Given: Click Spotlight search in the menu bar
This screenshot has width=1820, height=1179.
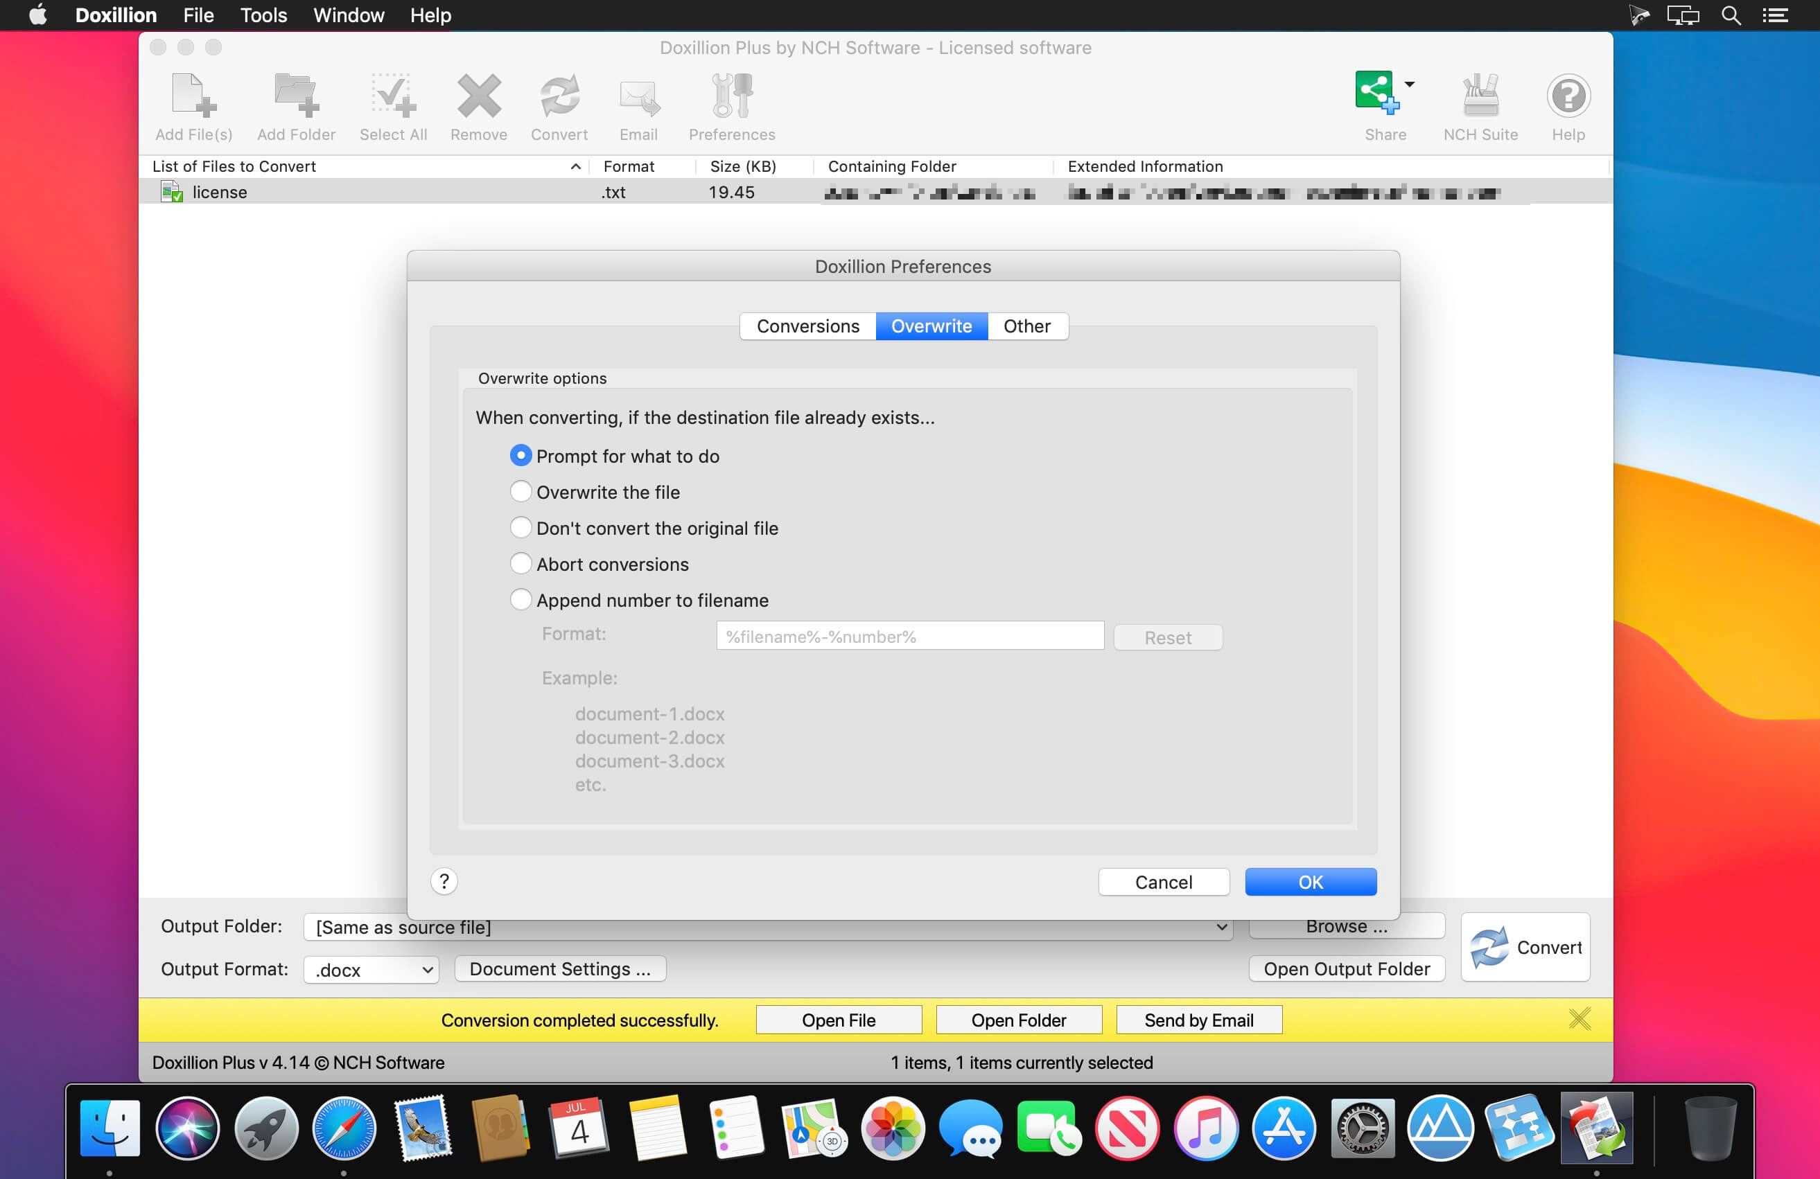Looking at the screenshot, I should [1731, 15].
